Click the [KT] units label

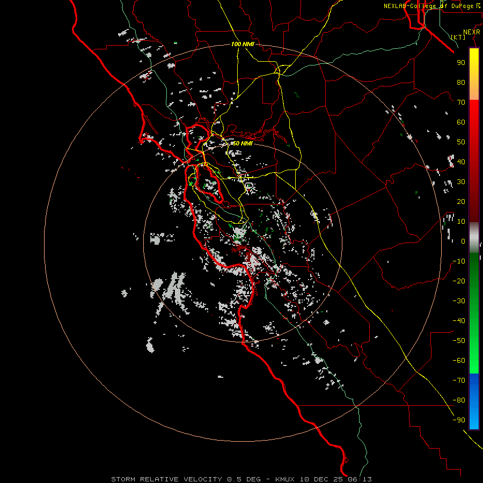pos(458,37)
